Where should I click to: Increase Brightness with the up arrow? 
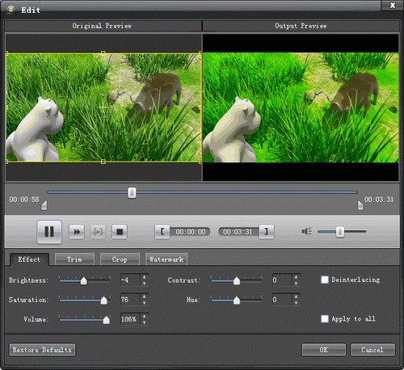pyautogui.click(x=145, y=277)
